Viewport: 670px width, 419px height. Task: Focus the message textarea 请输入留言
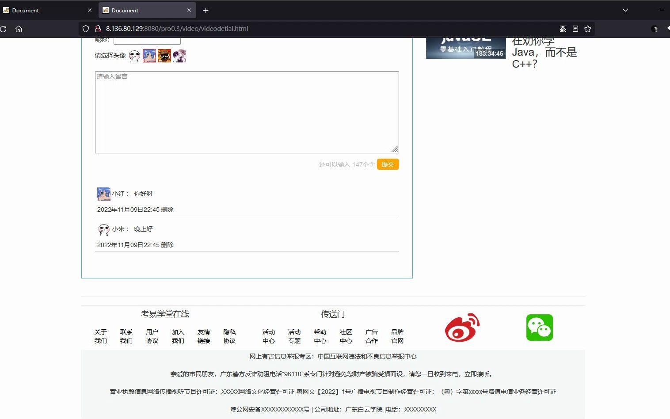(x=247, y=112)
